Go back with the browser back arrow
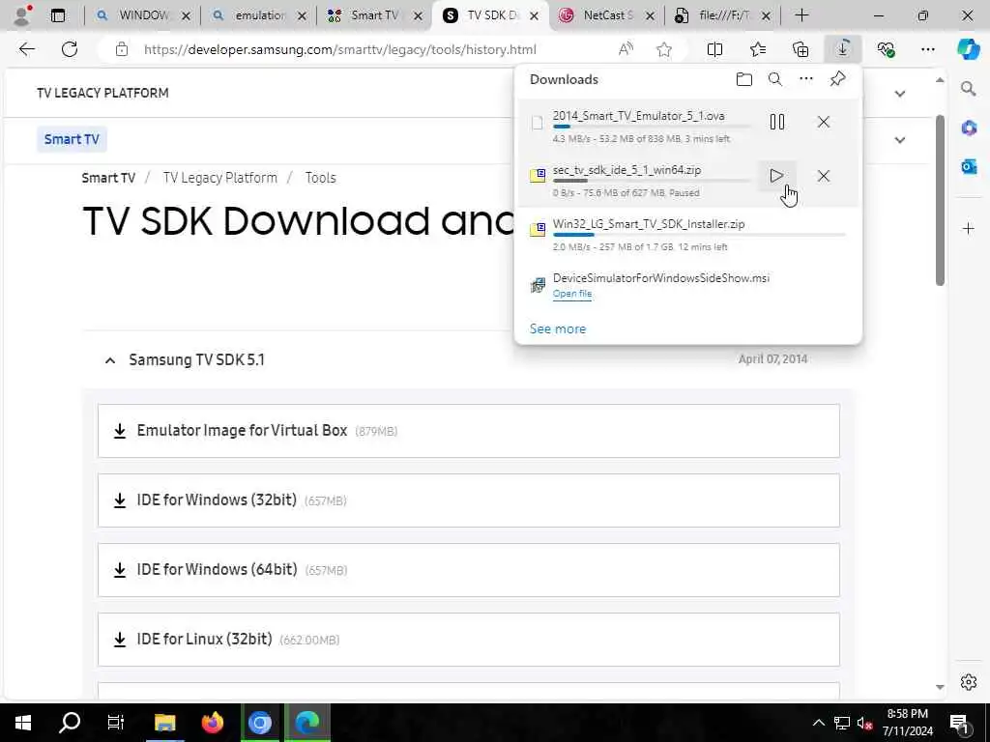The width and height of the screenshot is (990, 742). 26,49
